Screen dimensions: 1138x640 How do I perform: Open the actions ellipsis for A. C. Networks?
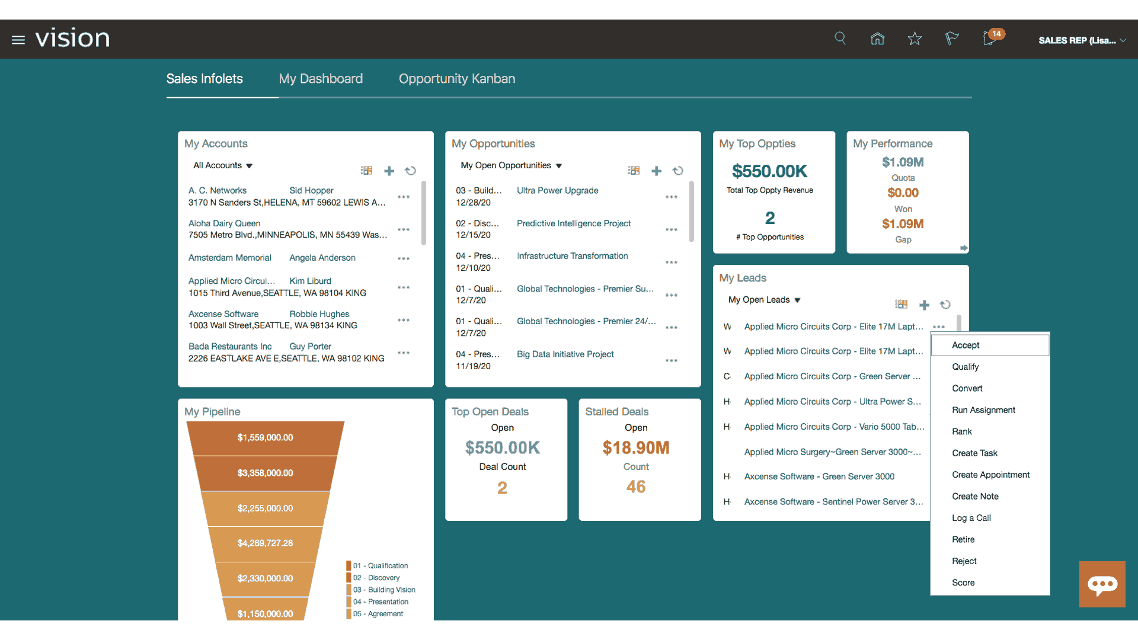pyautogui.click(x=404, y=197)
